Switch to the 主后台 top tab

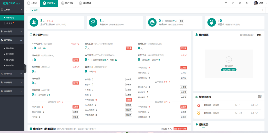tap(32, 3)
